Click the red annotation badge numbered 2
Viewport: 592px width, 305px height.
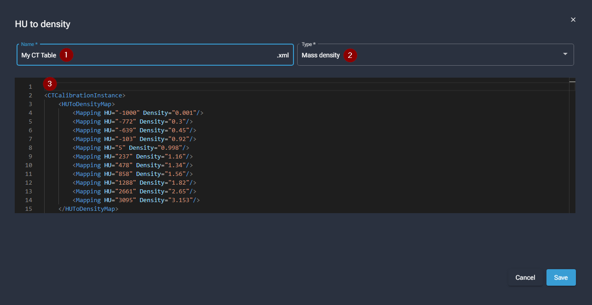pyautogui.click(x=350, y=55)
